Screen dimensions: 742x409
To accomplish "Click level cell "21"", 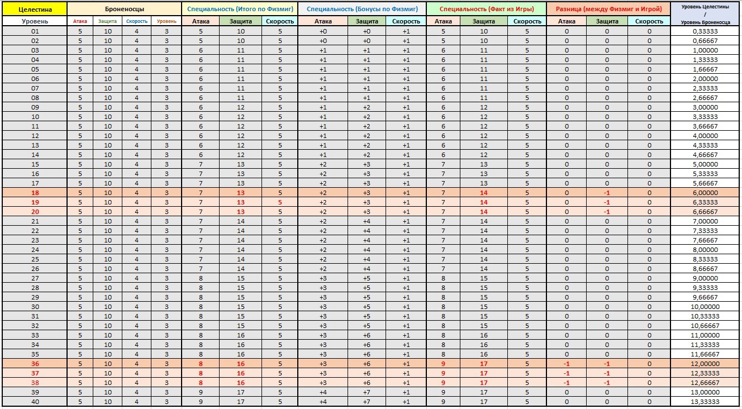I will [35, 221].
